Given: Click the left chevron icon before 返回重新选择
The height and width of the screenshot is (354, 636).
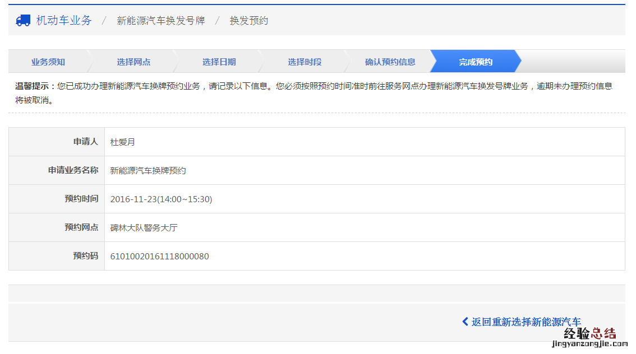Looking at the screenshot, I should pos(465,322).
